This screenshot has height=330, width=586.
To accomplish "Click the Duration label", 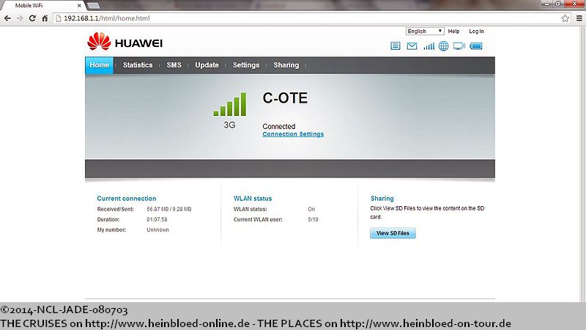I will pyautogui.click(x=108, y=219).
